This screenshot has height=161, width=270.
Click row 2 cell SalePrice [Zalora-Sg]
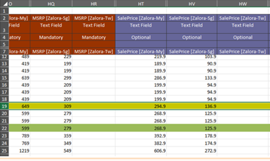pyautogui.click(x=192, y=18)
